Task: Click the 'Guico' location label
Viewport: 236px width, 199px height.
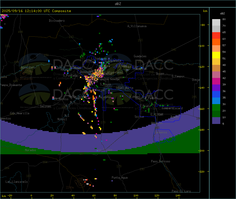Action: pos(160,73)
